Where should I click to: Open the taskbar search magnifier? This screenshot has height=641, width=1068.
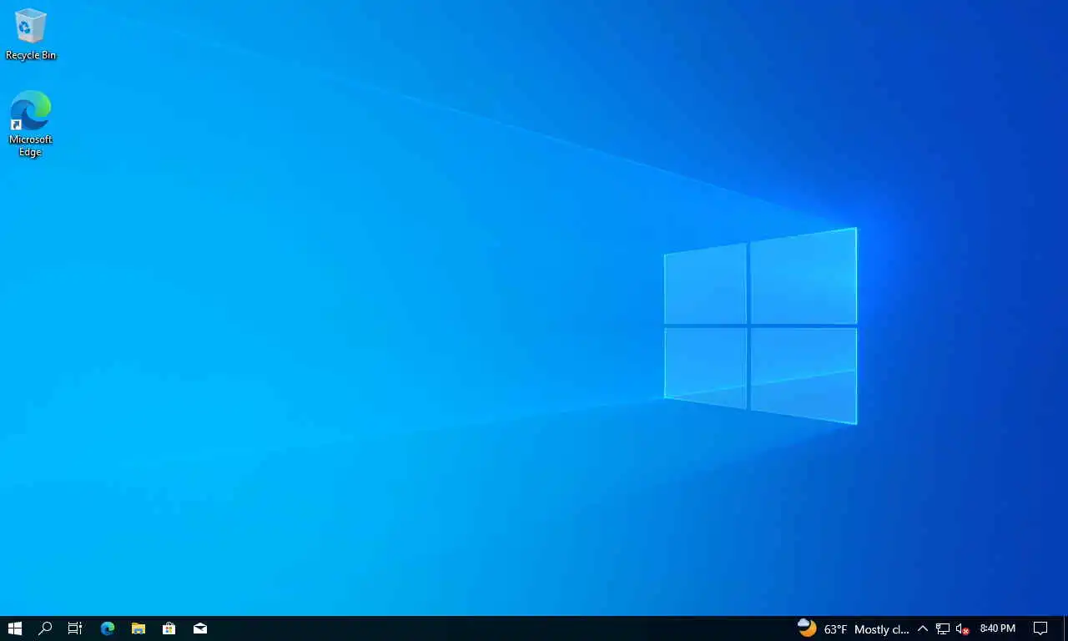pyautogui.click(x=45, y=628)
